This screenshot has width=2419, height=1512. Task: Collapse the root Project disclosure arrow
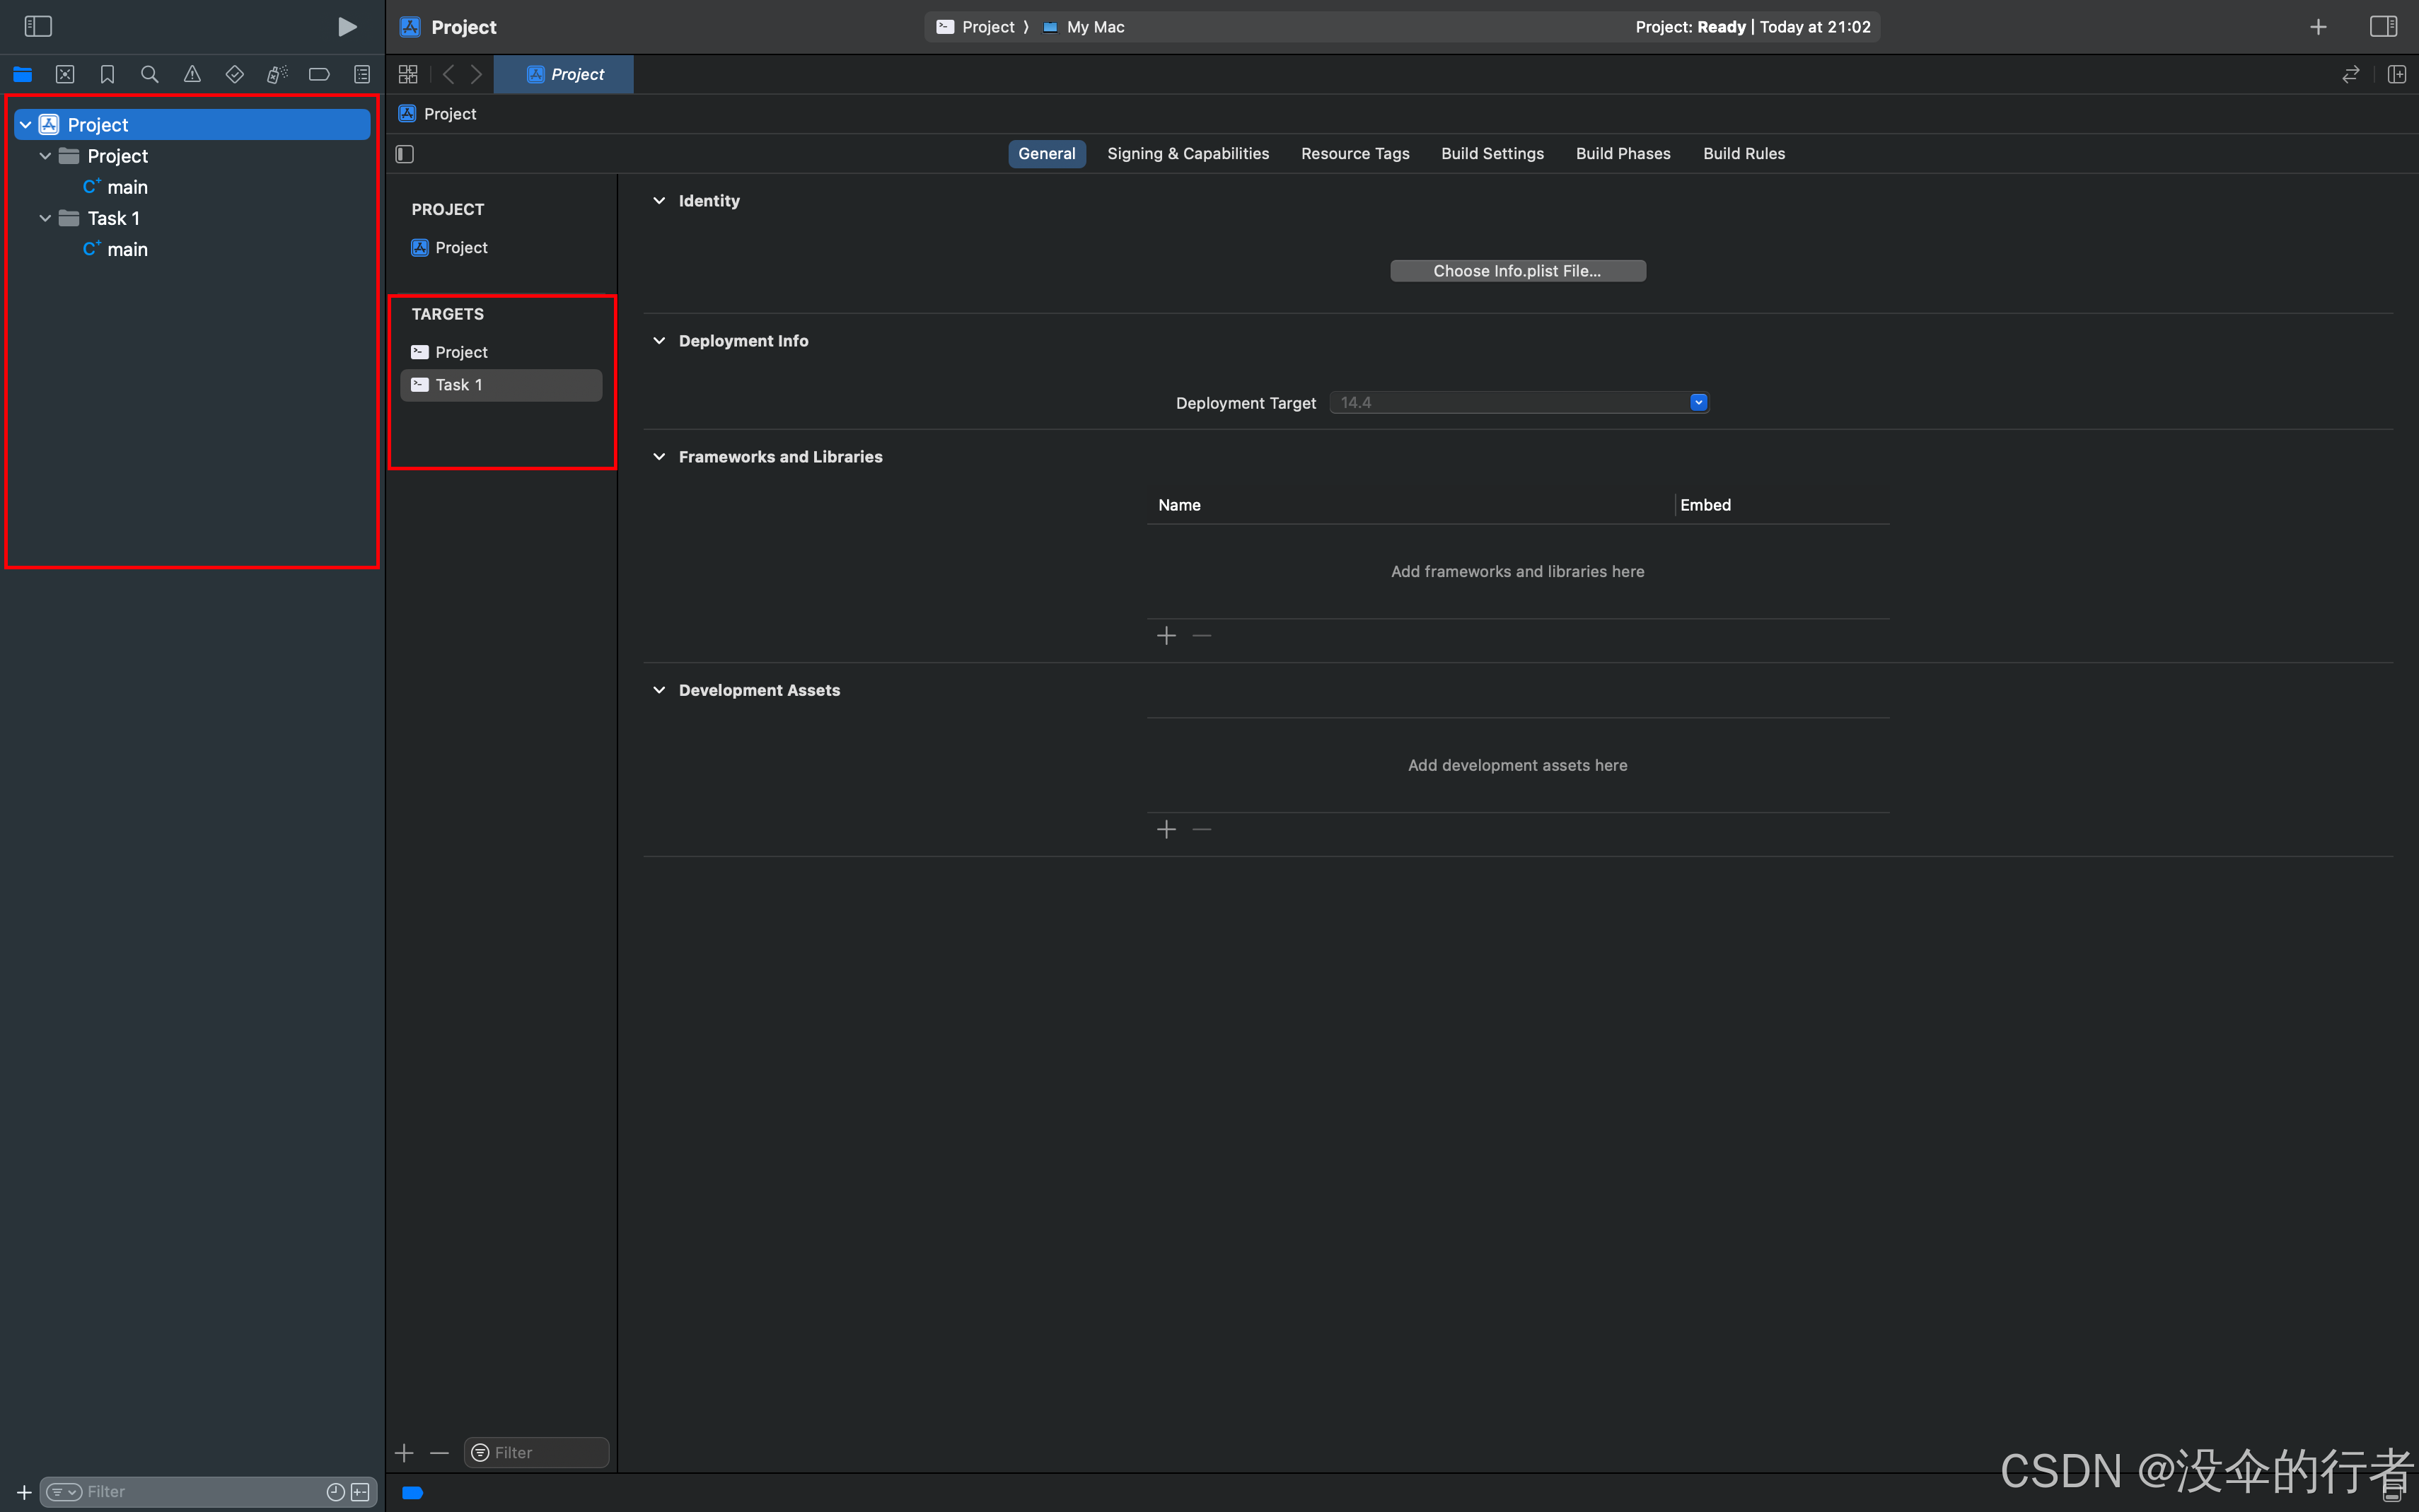[x=26, y=125]
